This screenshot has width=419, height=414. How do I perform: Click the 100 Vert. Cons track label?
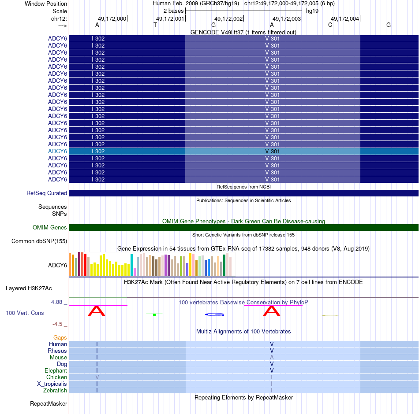(x=25, y=313)
